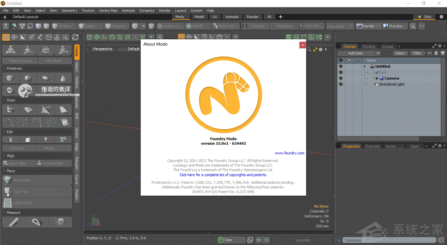Click the Time clock icon in status bar
This screenshot has width=447, height=245.
click(x=221, y=240)
